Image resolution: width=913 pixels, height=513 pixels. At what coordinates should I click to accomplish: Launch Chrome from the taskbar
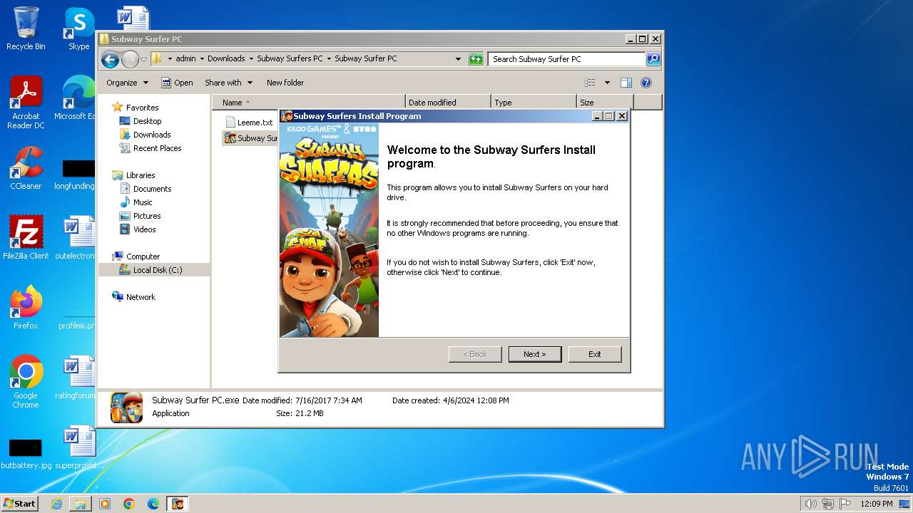click(x=129, y=504)
